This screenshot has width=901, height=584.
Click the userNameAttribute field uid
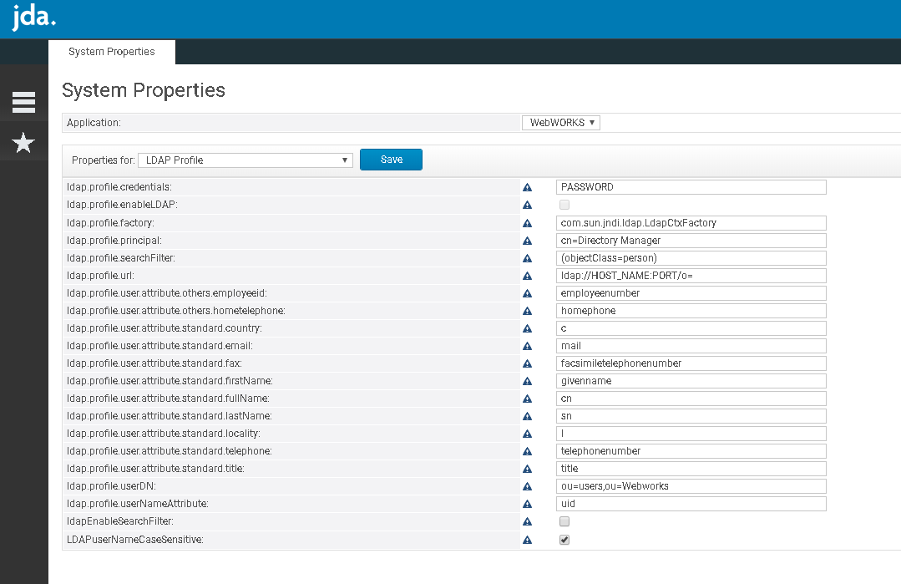pos(691,504)
